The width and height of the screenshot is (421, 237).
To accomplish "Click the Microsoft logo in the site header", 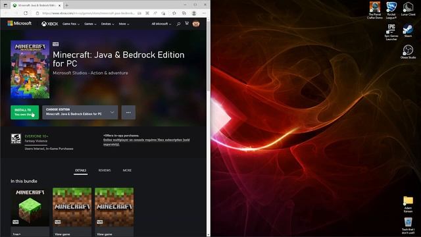I will [x=19, y=24].
